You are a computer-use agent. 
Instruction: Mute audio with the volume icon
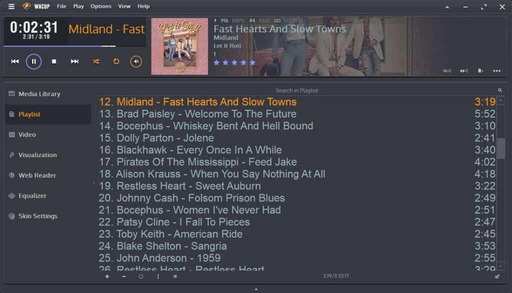tap(136, 61)
